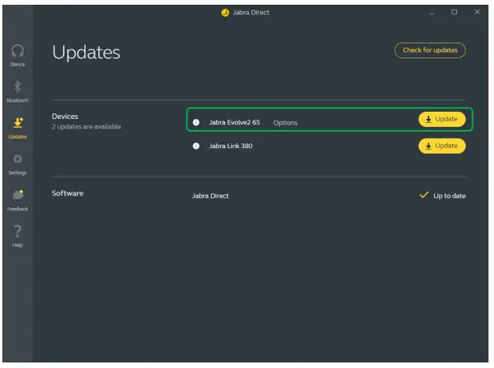Open Options for Jabra Evolve2 65
494x368 pixels.
tap(285, 123)
